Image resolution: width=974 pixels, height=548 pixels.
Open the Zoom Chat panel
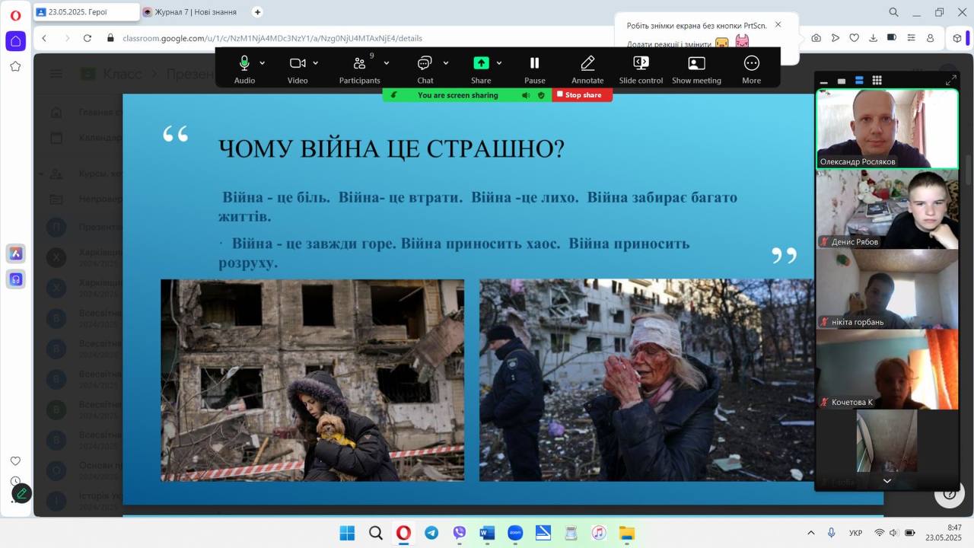click(425, 69)
